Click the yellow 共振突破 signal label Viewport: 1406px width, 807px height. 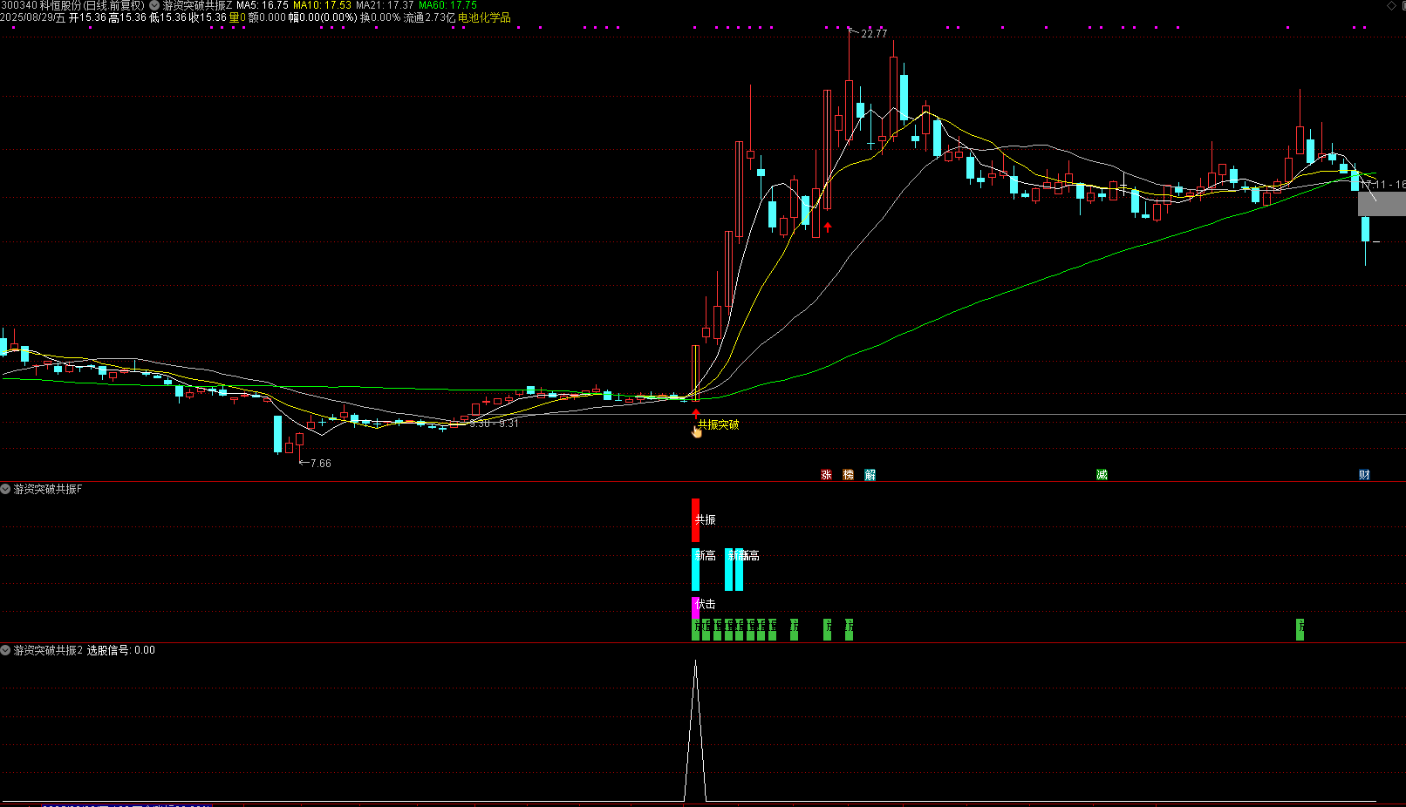coord(718,425)
